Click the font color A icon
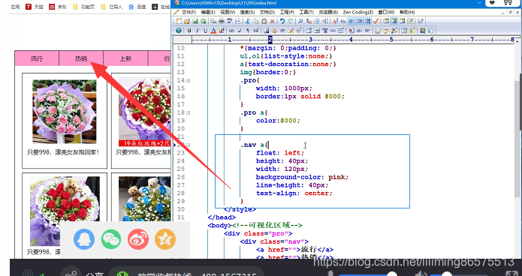Image resolution: width=522 pixels, height=276 pixels. [213, 31]
